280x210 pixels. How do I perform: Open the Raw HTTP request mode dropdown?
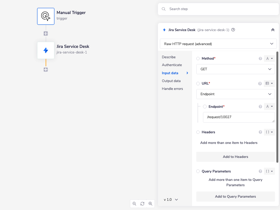point(218,44)
